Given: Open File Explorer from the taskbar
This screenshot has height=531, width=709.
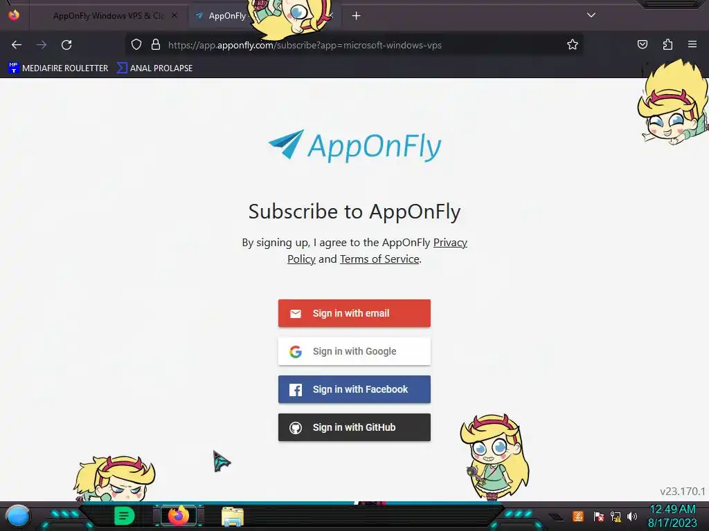Looking at the screenshot, I should coord(233,516).
